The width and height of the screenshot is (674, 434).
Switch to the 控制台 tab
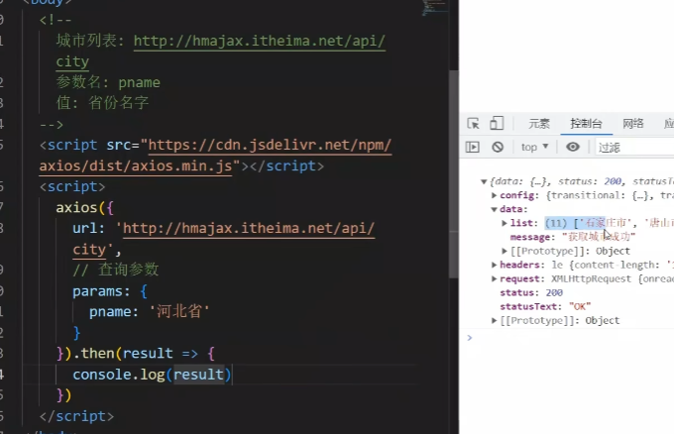586,124
